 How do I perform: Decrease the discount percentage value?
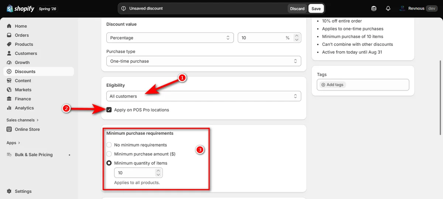(x=296, y=40)
